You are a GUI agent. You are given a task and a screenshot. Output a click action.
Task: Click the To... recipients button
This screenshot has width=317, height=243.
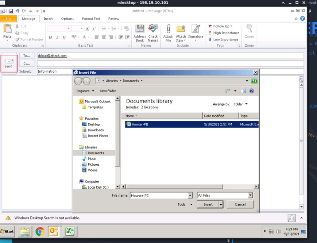(x=27, y=55)
